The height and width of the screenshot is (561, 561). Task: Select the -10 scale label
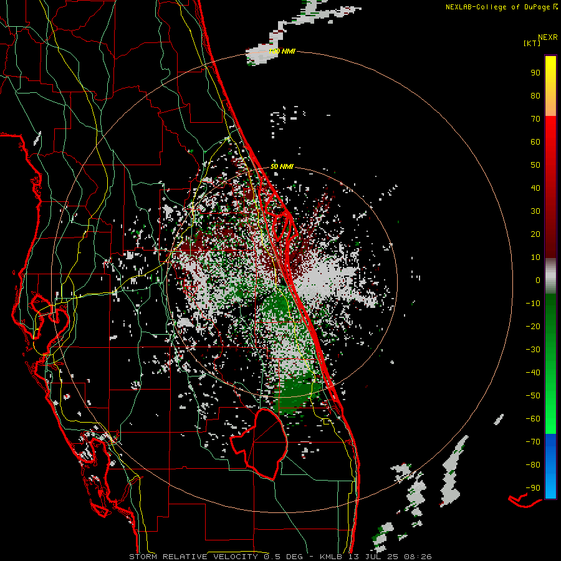click(x=533, y=304)
